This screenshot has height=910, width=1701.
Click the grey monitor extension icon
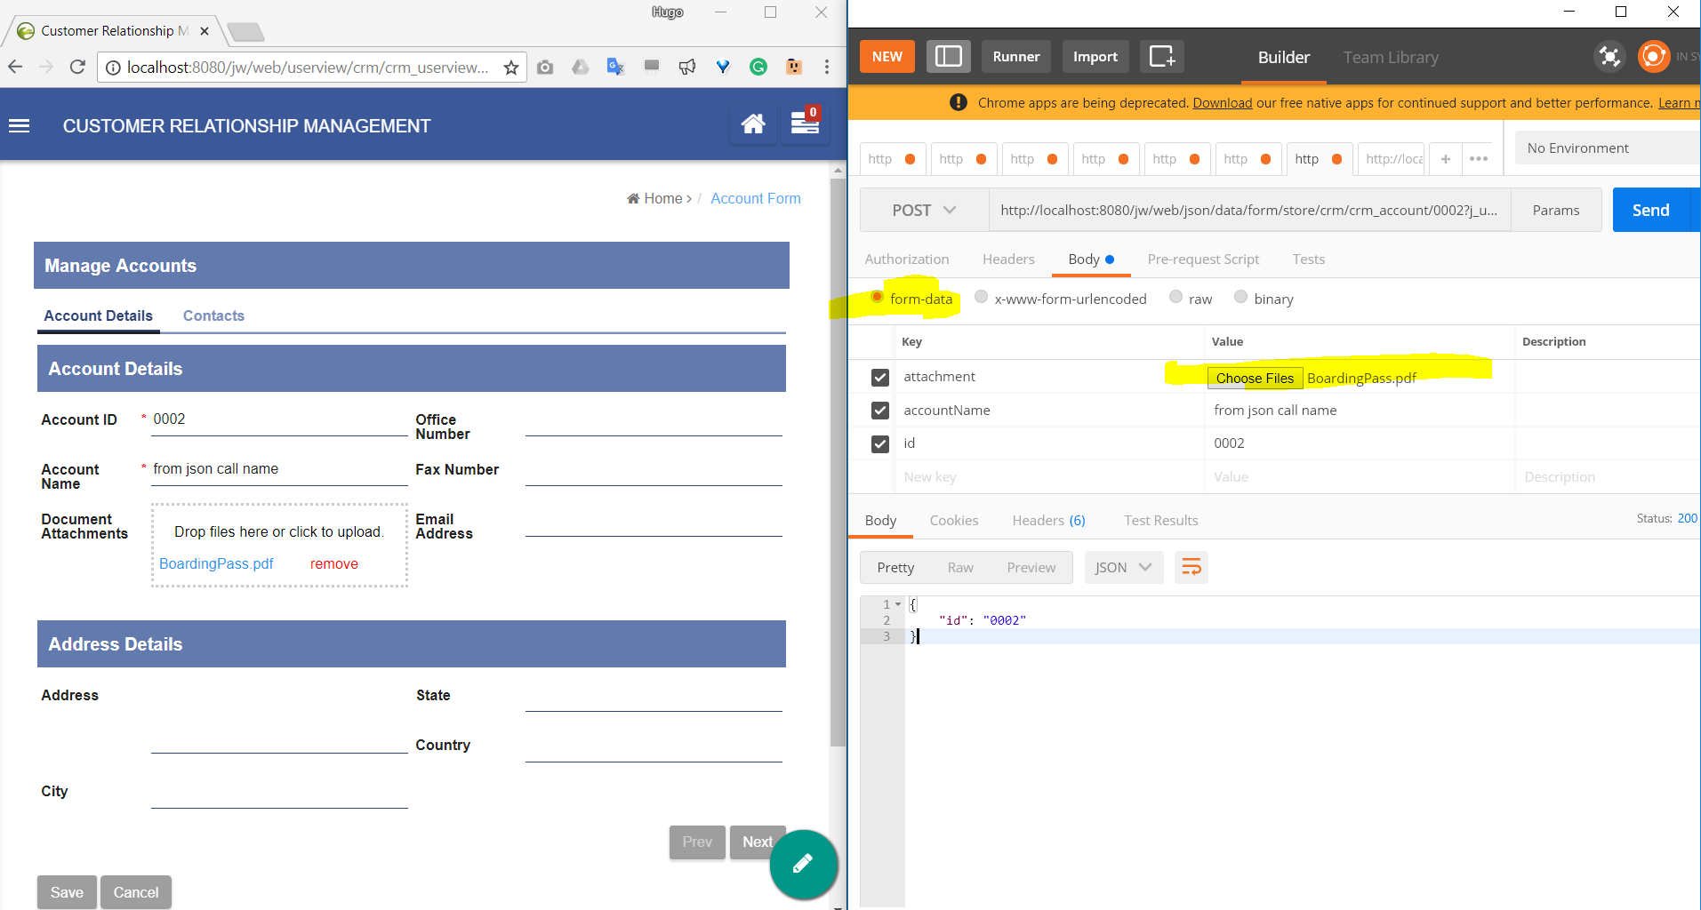point(652,66)
